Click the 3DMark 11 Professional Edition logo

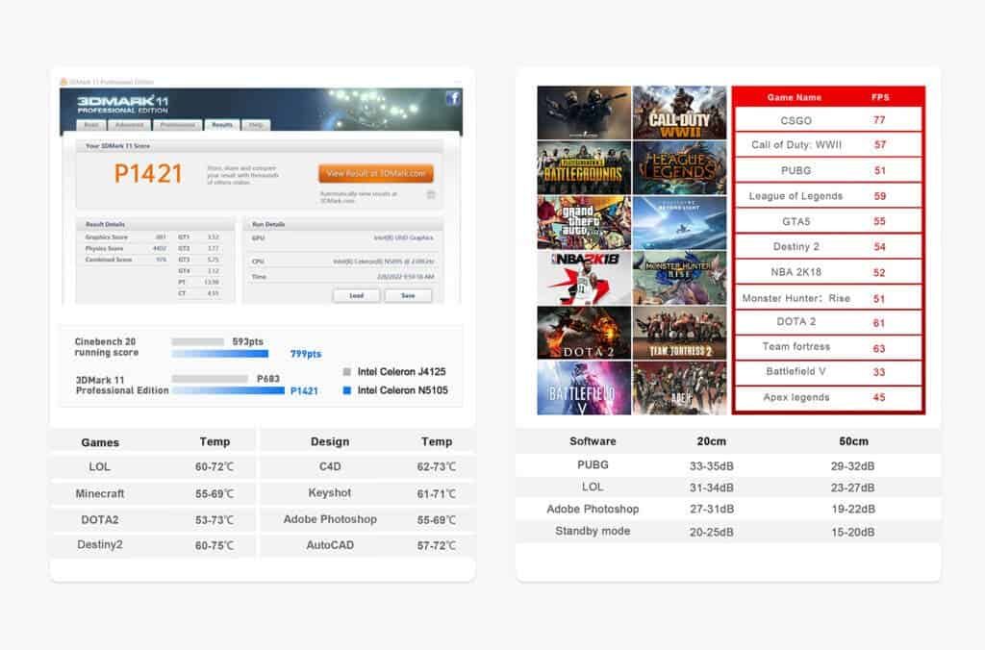123,104
